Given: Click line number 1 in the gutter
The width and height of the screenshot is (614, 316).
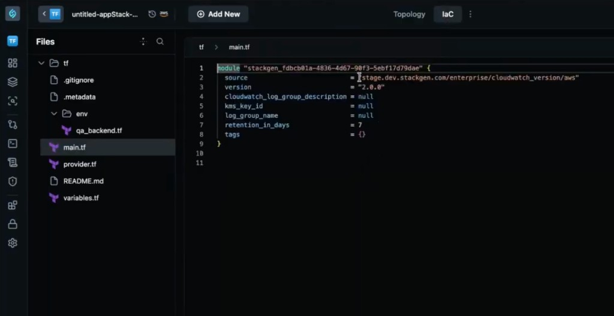Looking at the screenshot, I should click(x=201, y=68).
